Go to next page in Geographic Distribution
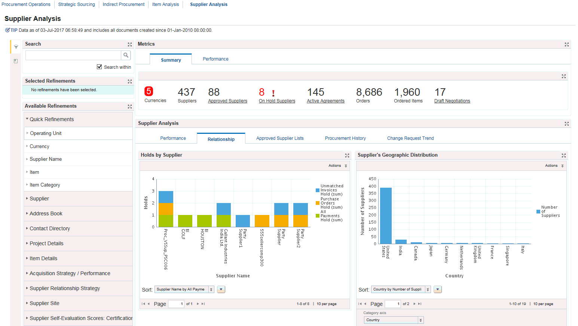The width and height of the screenshot is (578, 326). pyautogui.click(x=415, y=304)
